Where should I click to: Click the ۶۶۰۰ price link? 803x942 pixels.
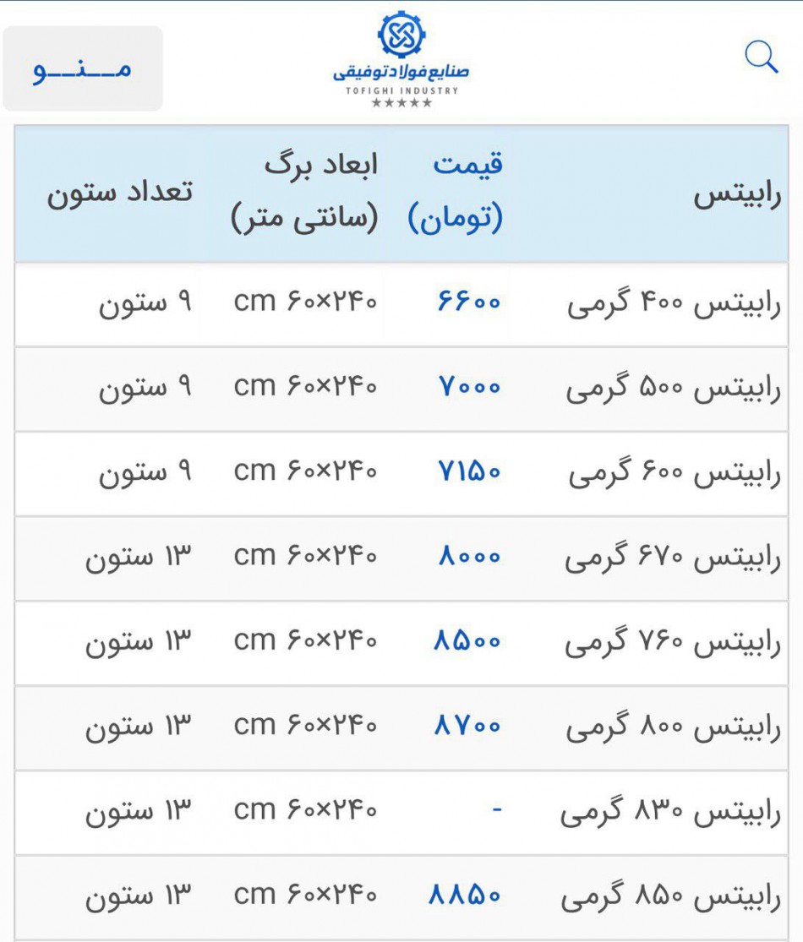click(469, 301)
